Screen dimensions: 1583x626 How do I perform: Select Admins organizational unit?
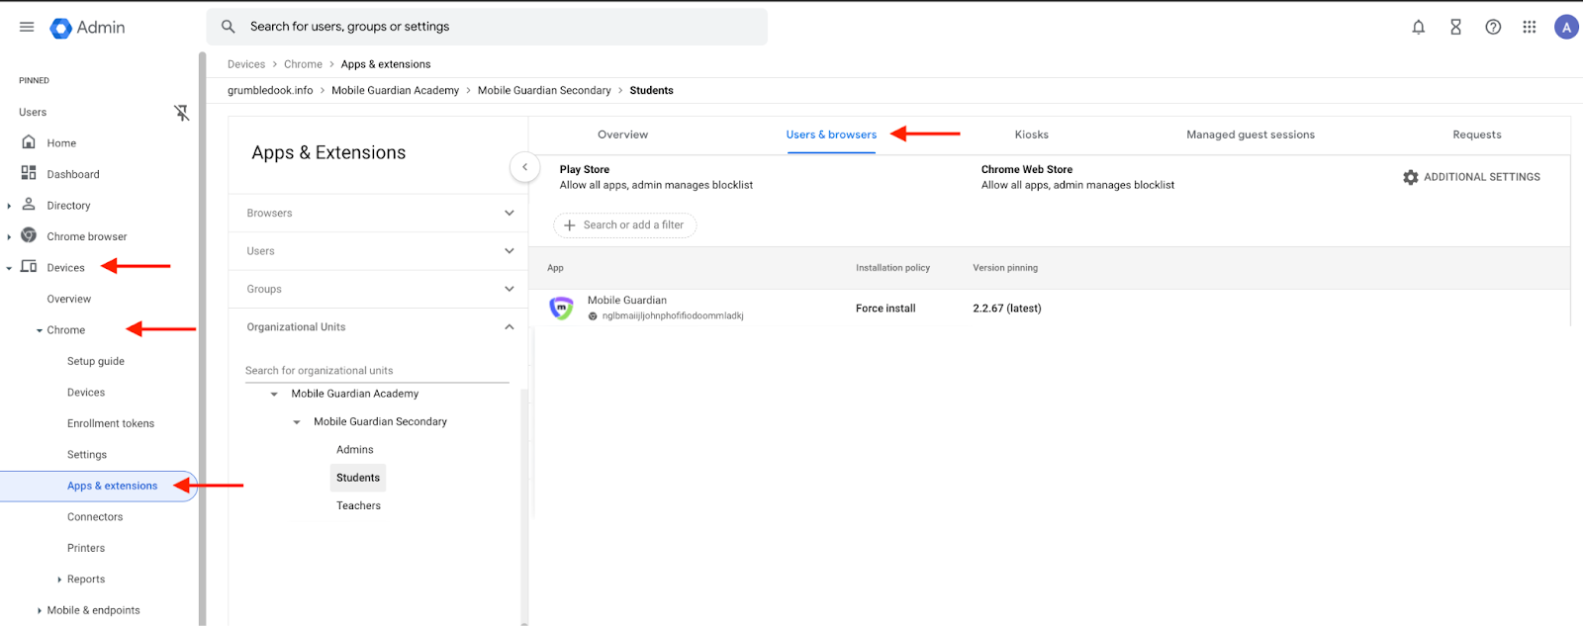[x=355, y=450]
